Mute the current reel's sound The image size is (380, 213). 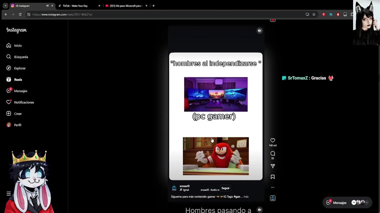[259, 30]
